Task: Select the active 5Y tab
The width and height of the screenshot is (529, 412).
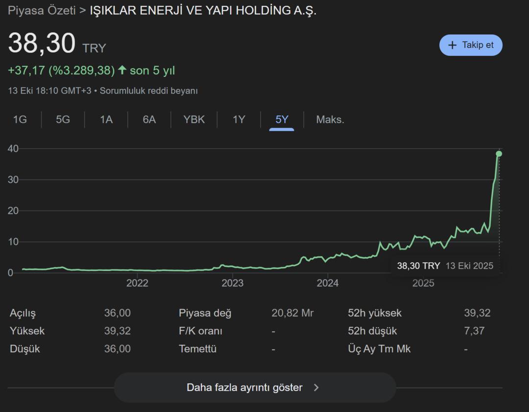Action: (282, 119)
